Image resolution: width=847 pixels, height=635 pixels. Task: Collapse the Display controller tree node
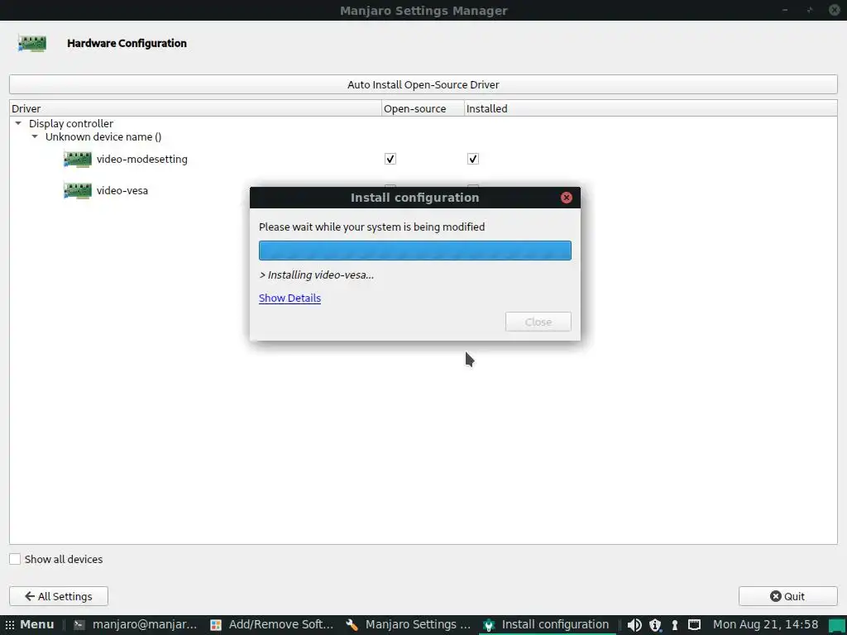pyautogui.click(x=18, y=124)
